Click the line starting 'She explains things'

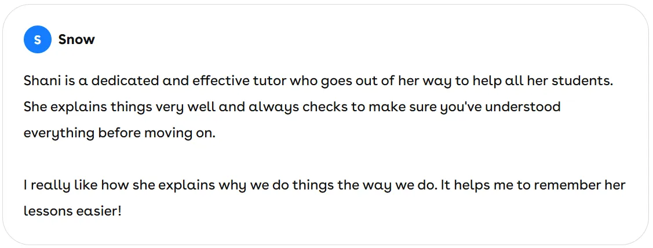292,107
